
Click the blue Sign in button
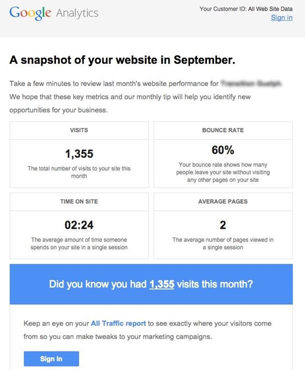pos(51,359)
